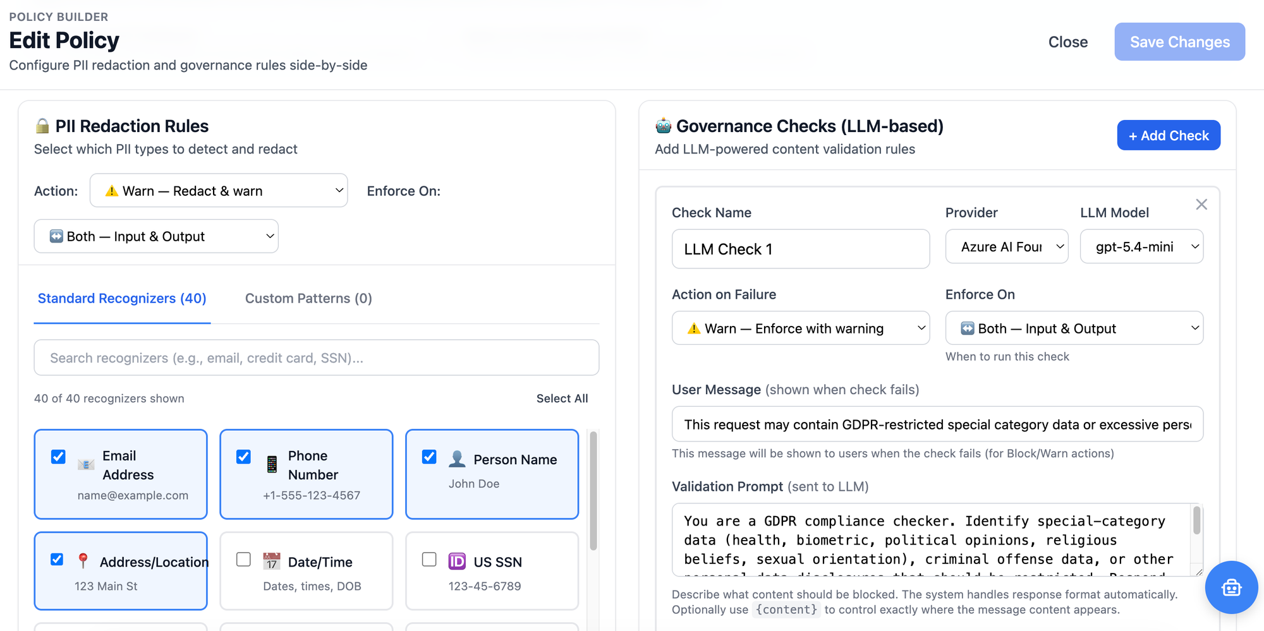Remove LLM Check 1 with the X icon
1264x631 pixels.
[1201, 205]
